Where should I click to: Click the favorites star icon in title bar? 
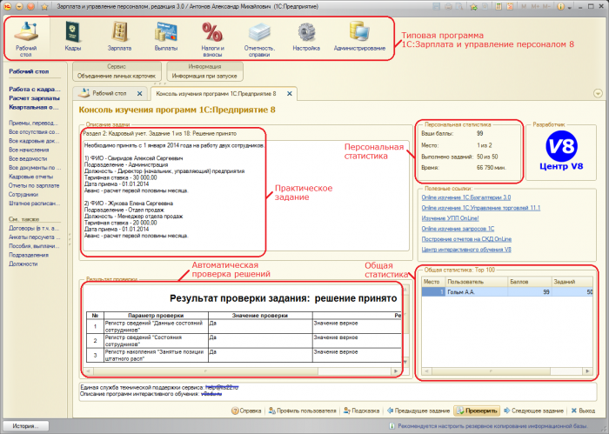point(44,7)
